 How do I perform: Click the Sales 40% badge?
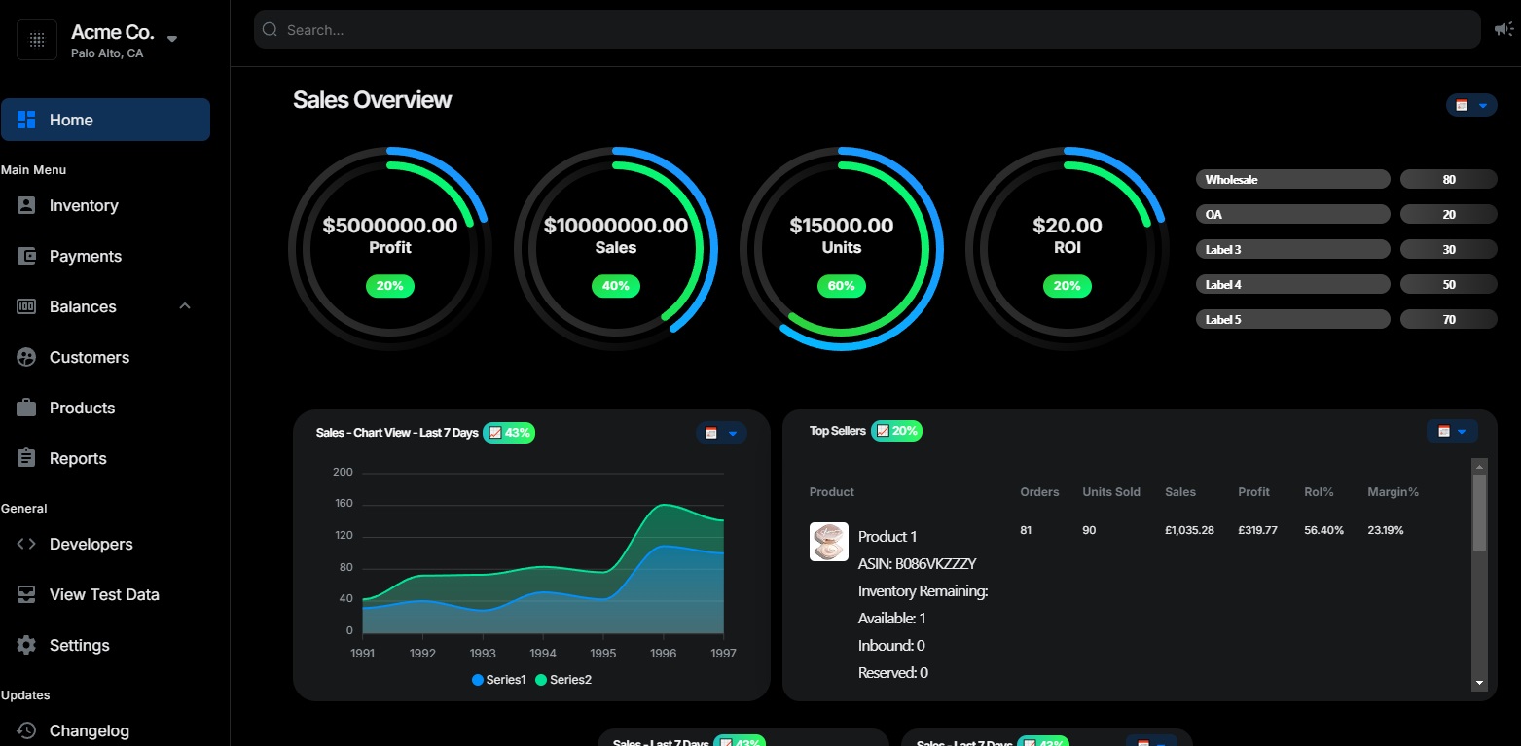pos(616,286)
